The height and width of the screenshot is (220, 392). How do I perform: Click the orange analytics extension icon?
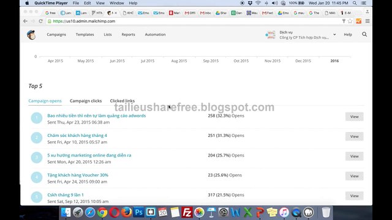coord(359,21)
